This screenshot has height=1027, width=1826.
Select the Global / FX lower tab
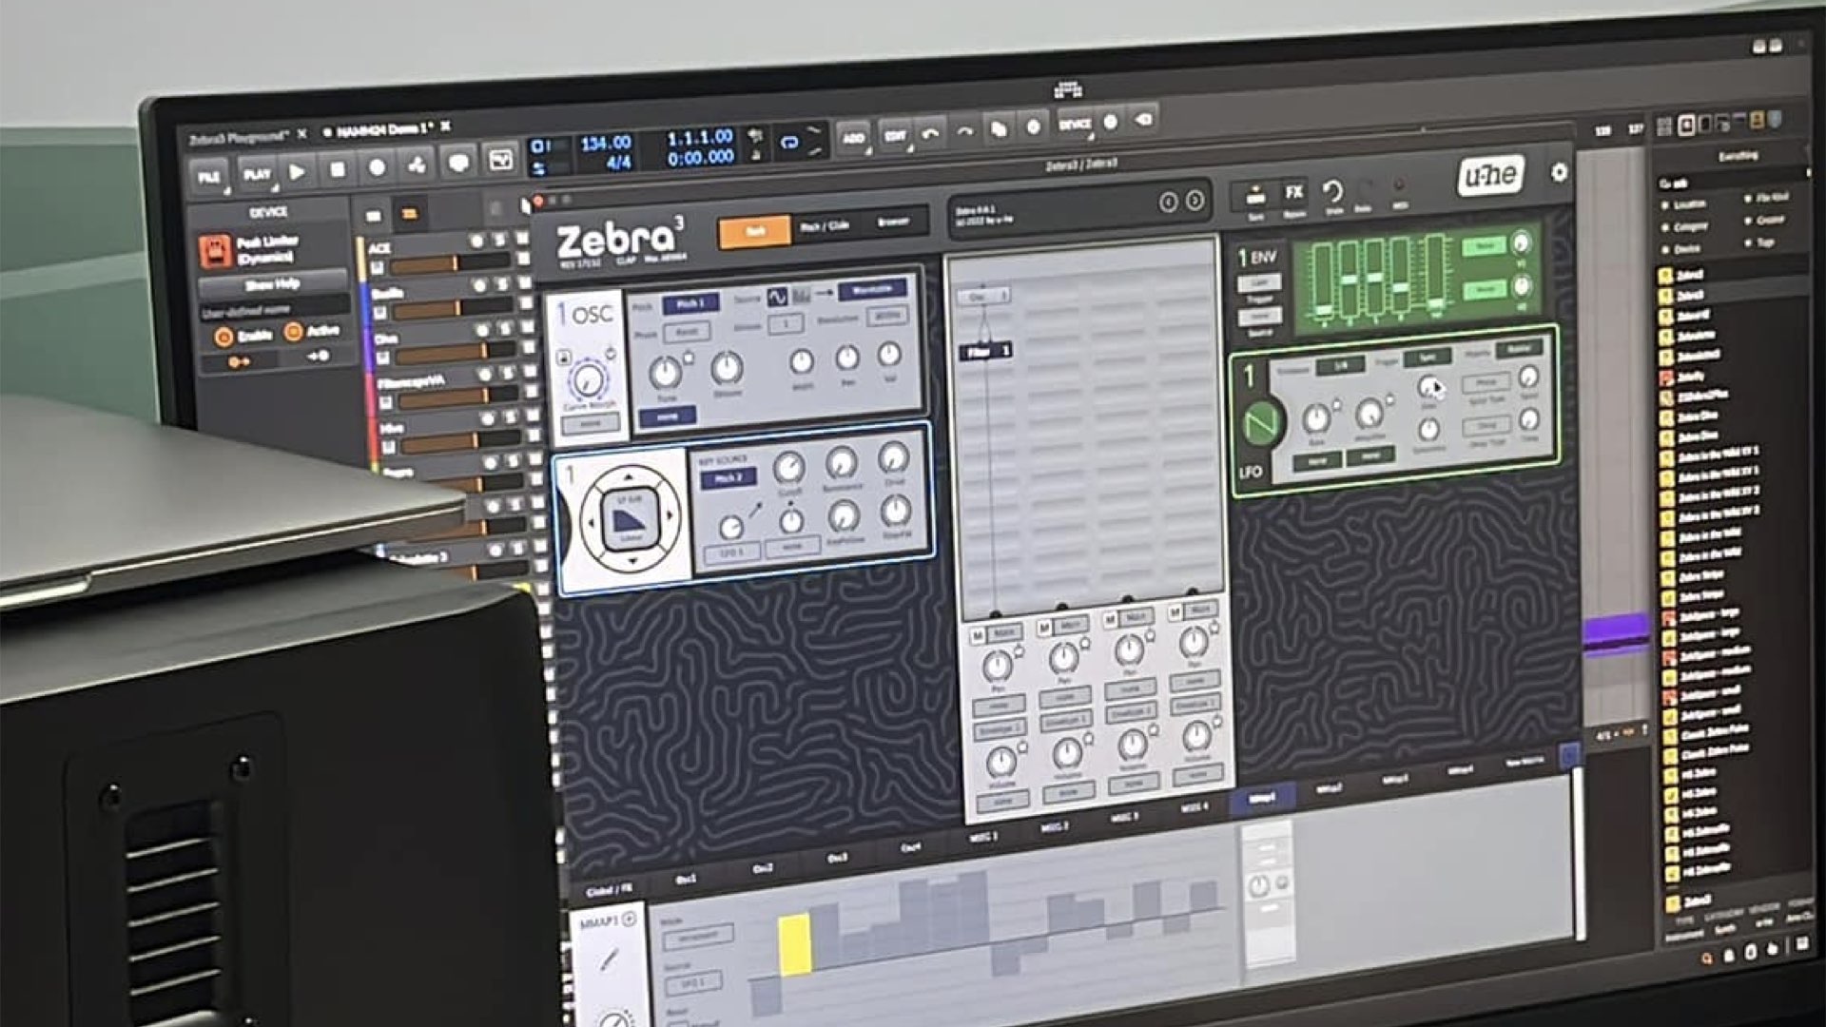click(609, 891)
